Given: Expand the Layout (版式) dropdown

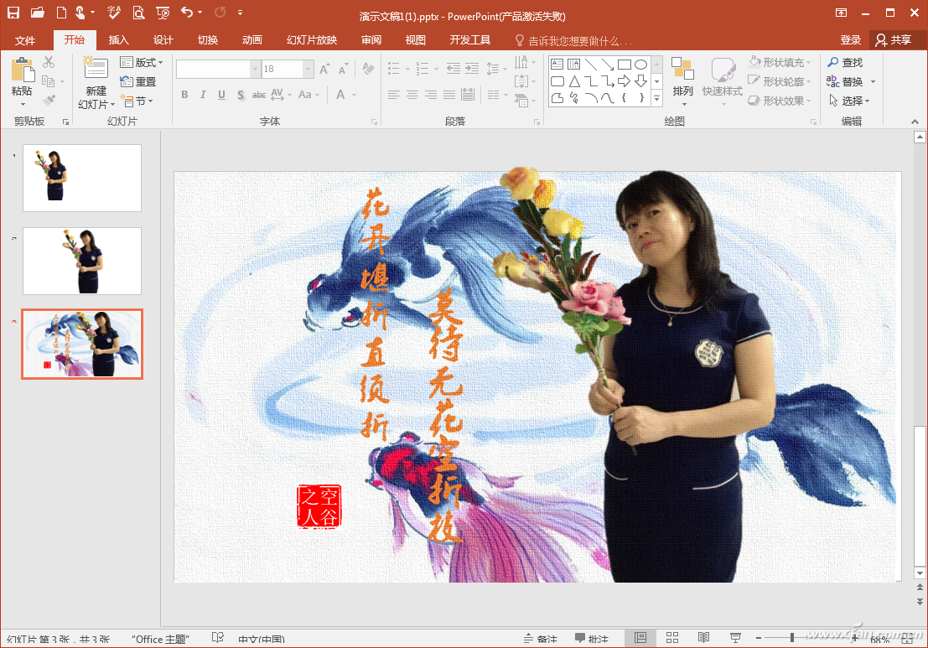Looking at the screenshot, I should pyautogui.click(x=142, y=62).
